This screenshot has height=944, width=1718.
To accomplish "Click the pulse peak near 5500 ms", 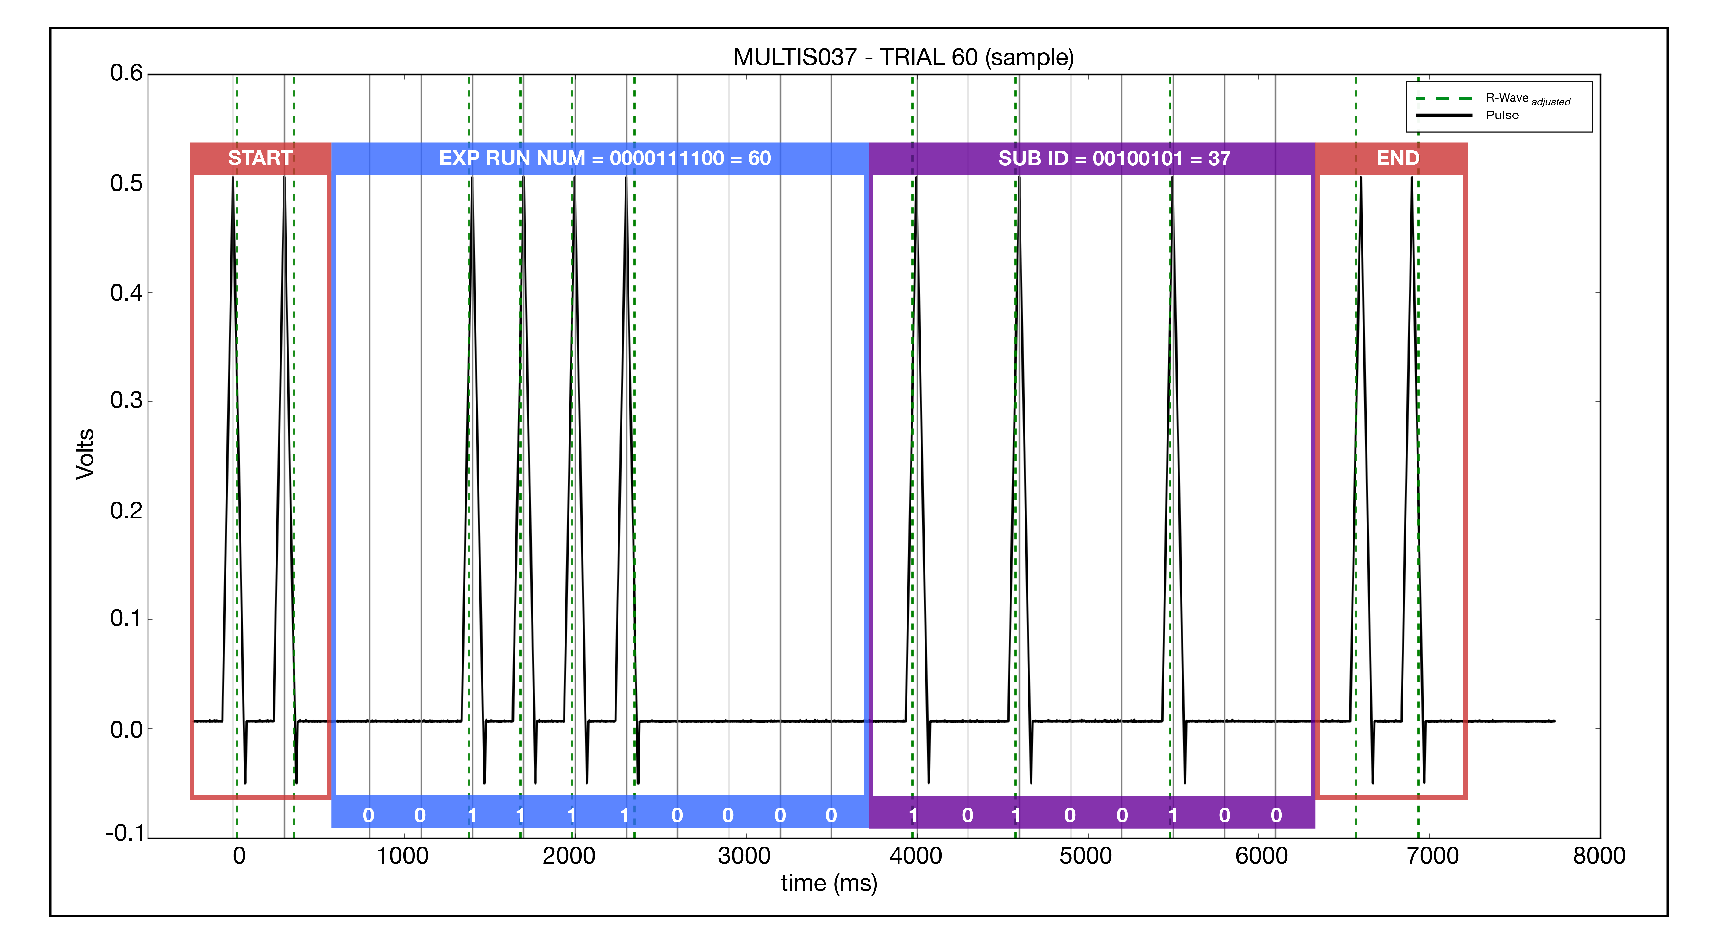I will click(1172, 179).
